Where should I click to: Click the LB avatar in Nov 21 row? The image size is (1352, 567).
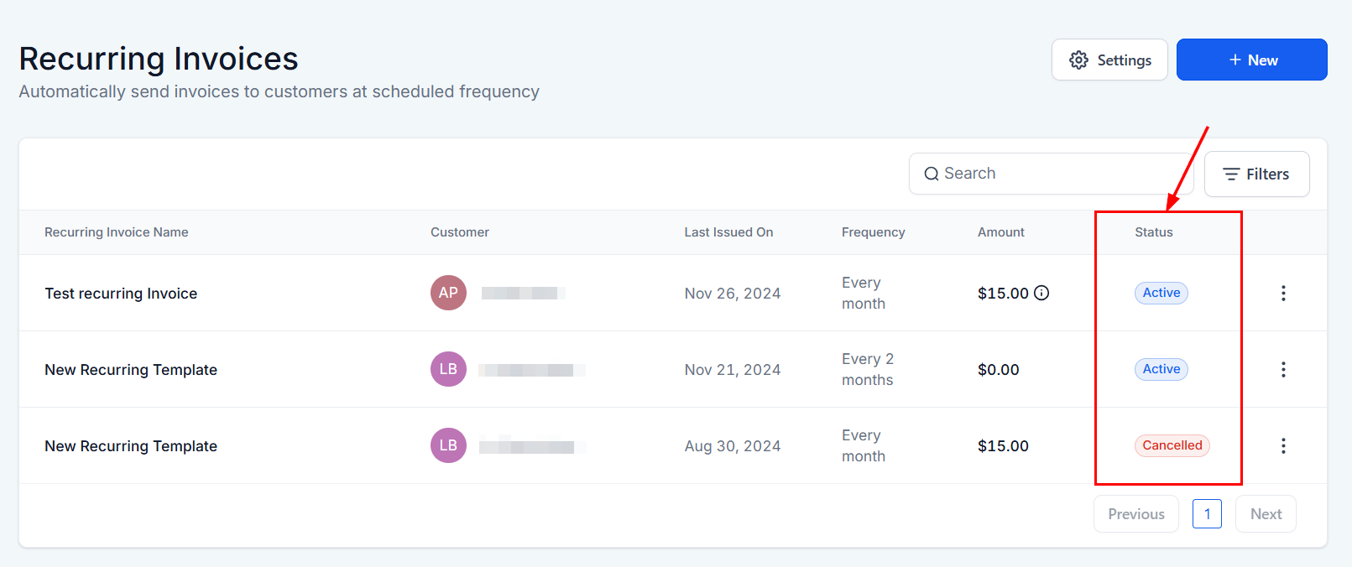pos(448,369)
